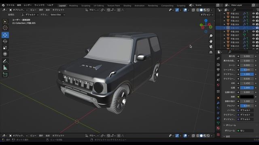Toggle snapping magnet in top header

click(x=108, y=10)
